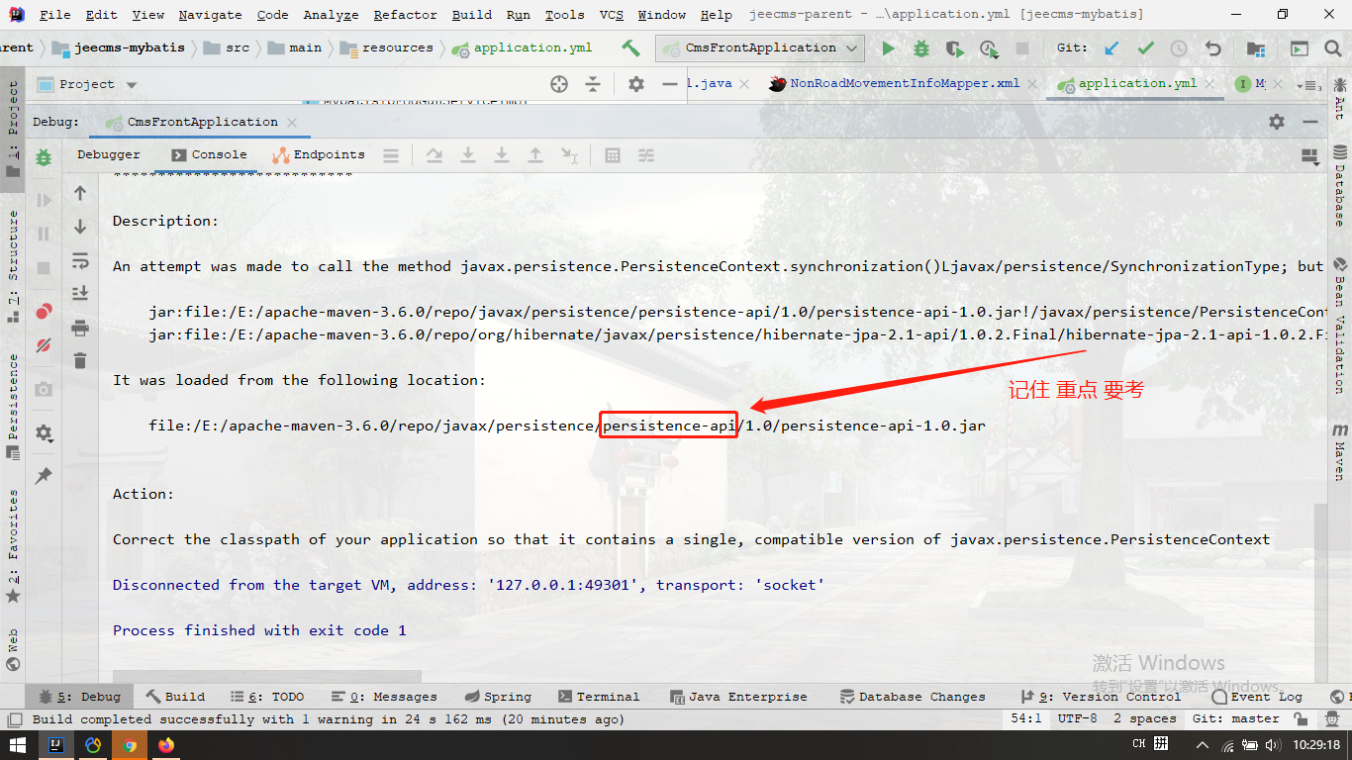Select the Console tab
Image resolution: width=1352 pixels, height=760 pixels.
209,154
